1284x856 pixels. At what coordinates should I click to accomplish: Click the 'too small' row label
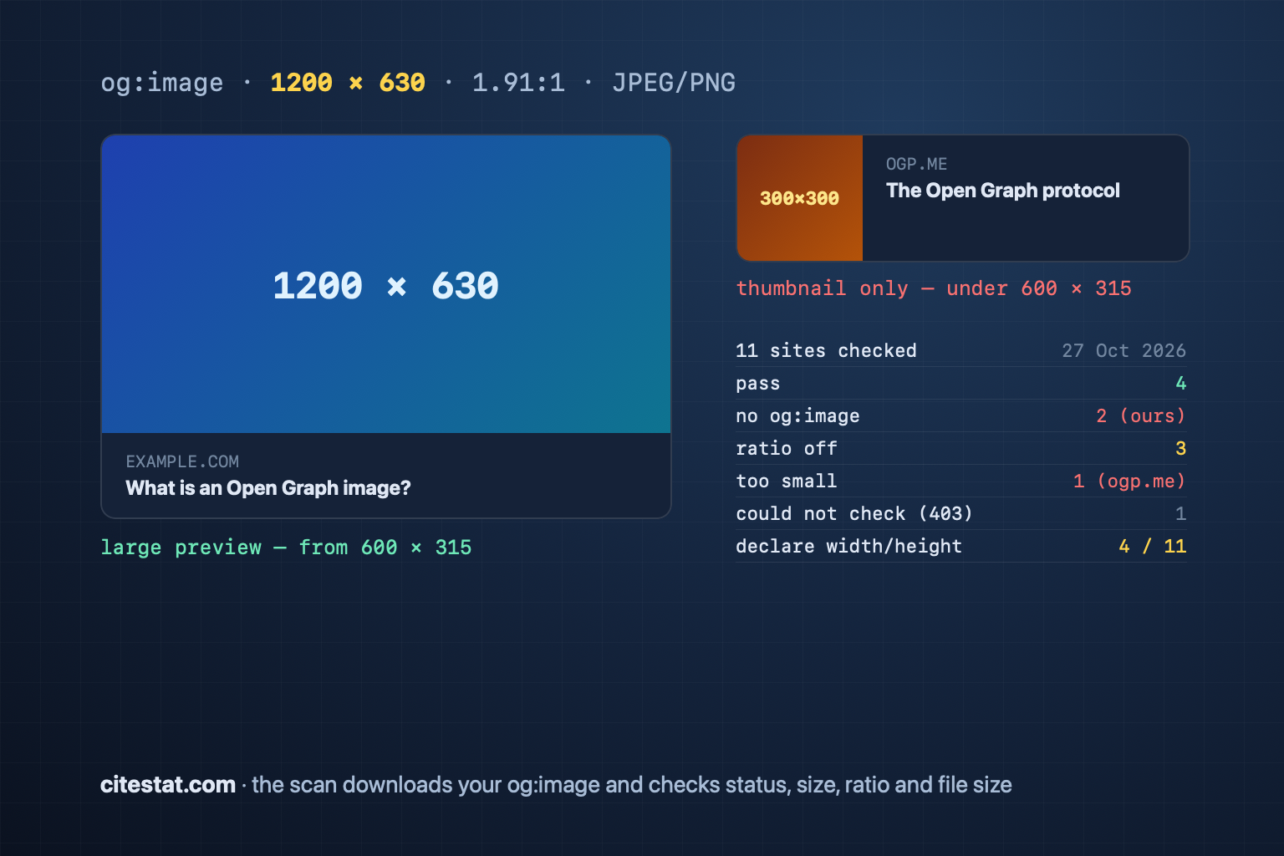click(x=787, y=481)
